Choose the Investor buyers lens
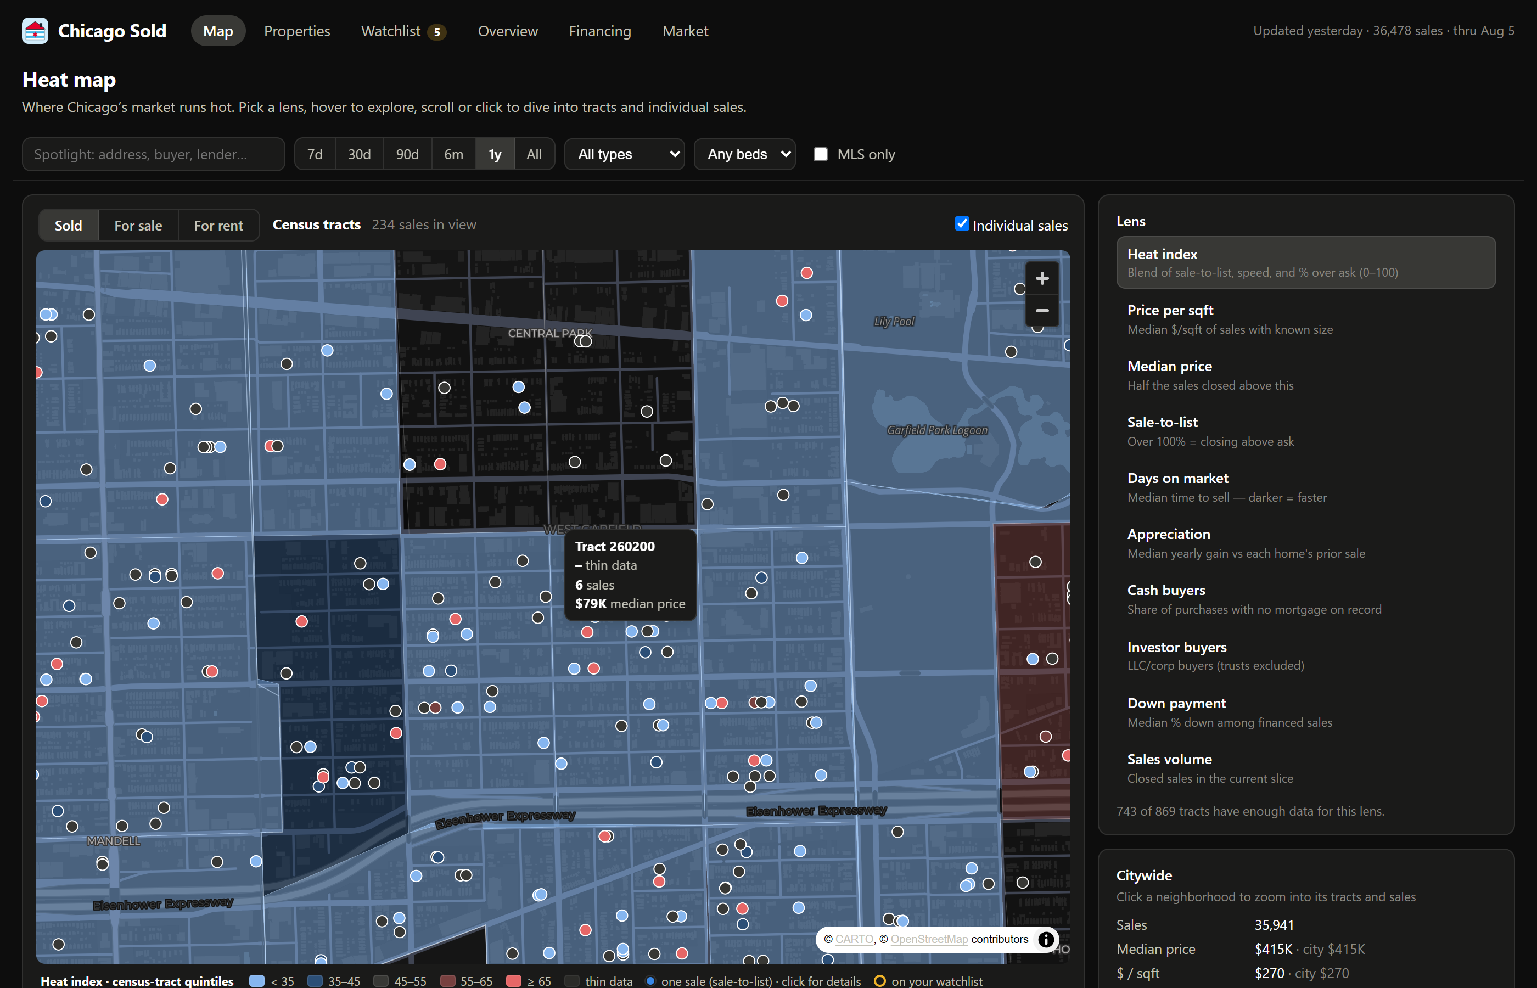Viewport: 1537px width, 988px height. coord(1305,656)
